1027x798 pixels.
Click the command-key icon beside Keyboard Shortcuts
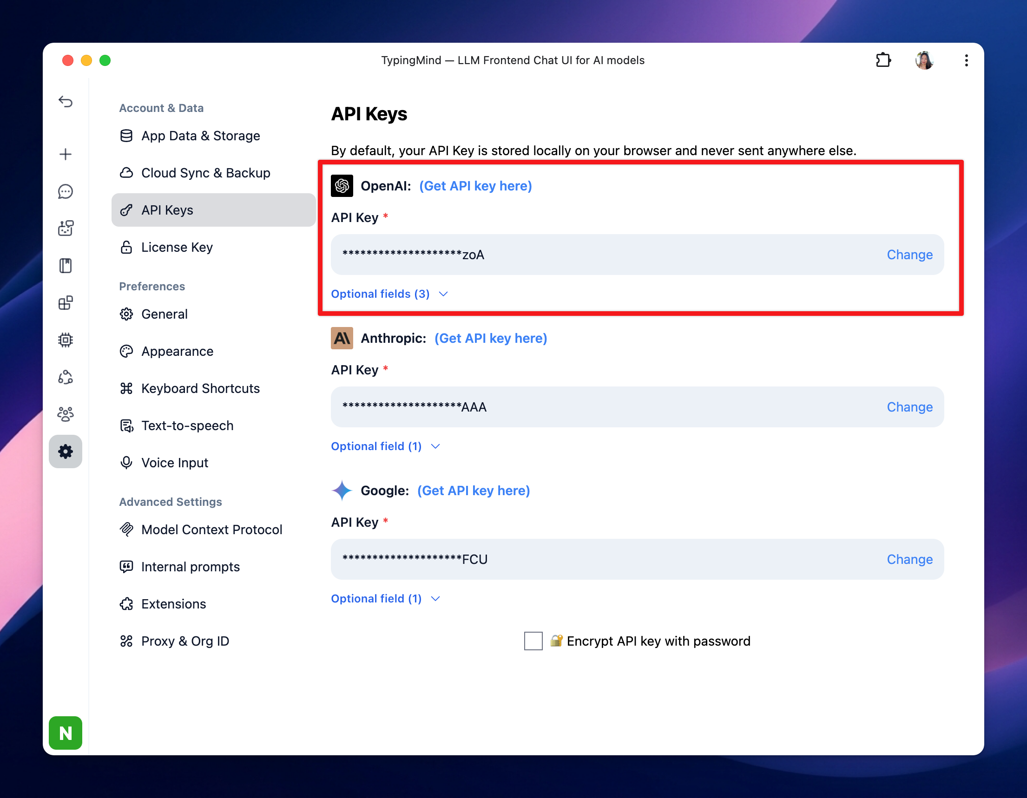tap(126, 388)
